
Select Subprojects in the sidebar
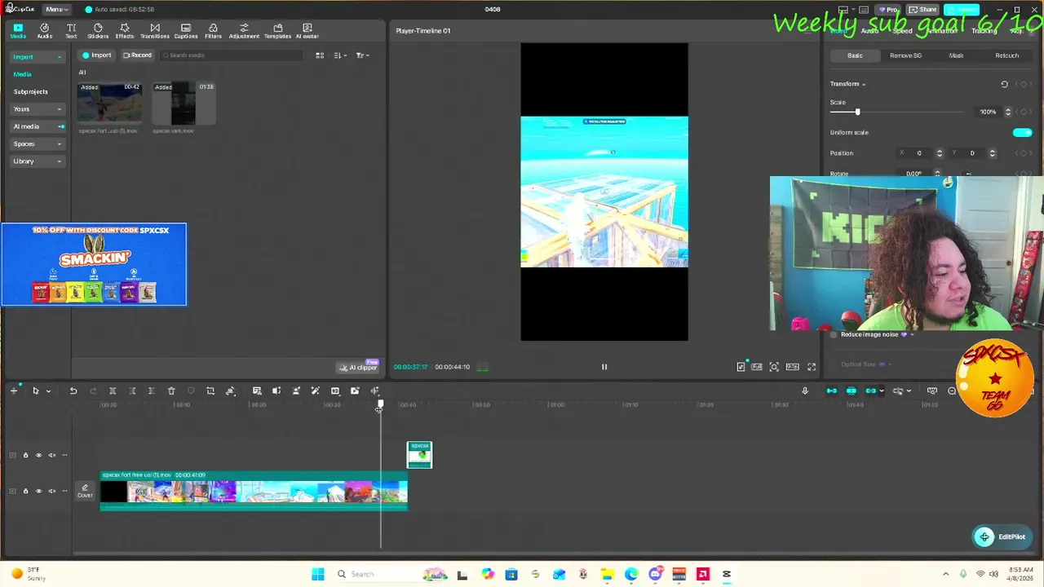point(30,92)
